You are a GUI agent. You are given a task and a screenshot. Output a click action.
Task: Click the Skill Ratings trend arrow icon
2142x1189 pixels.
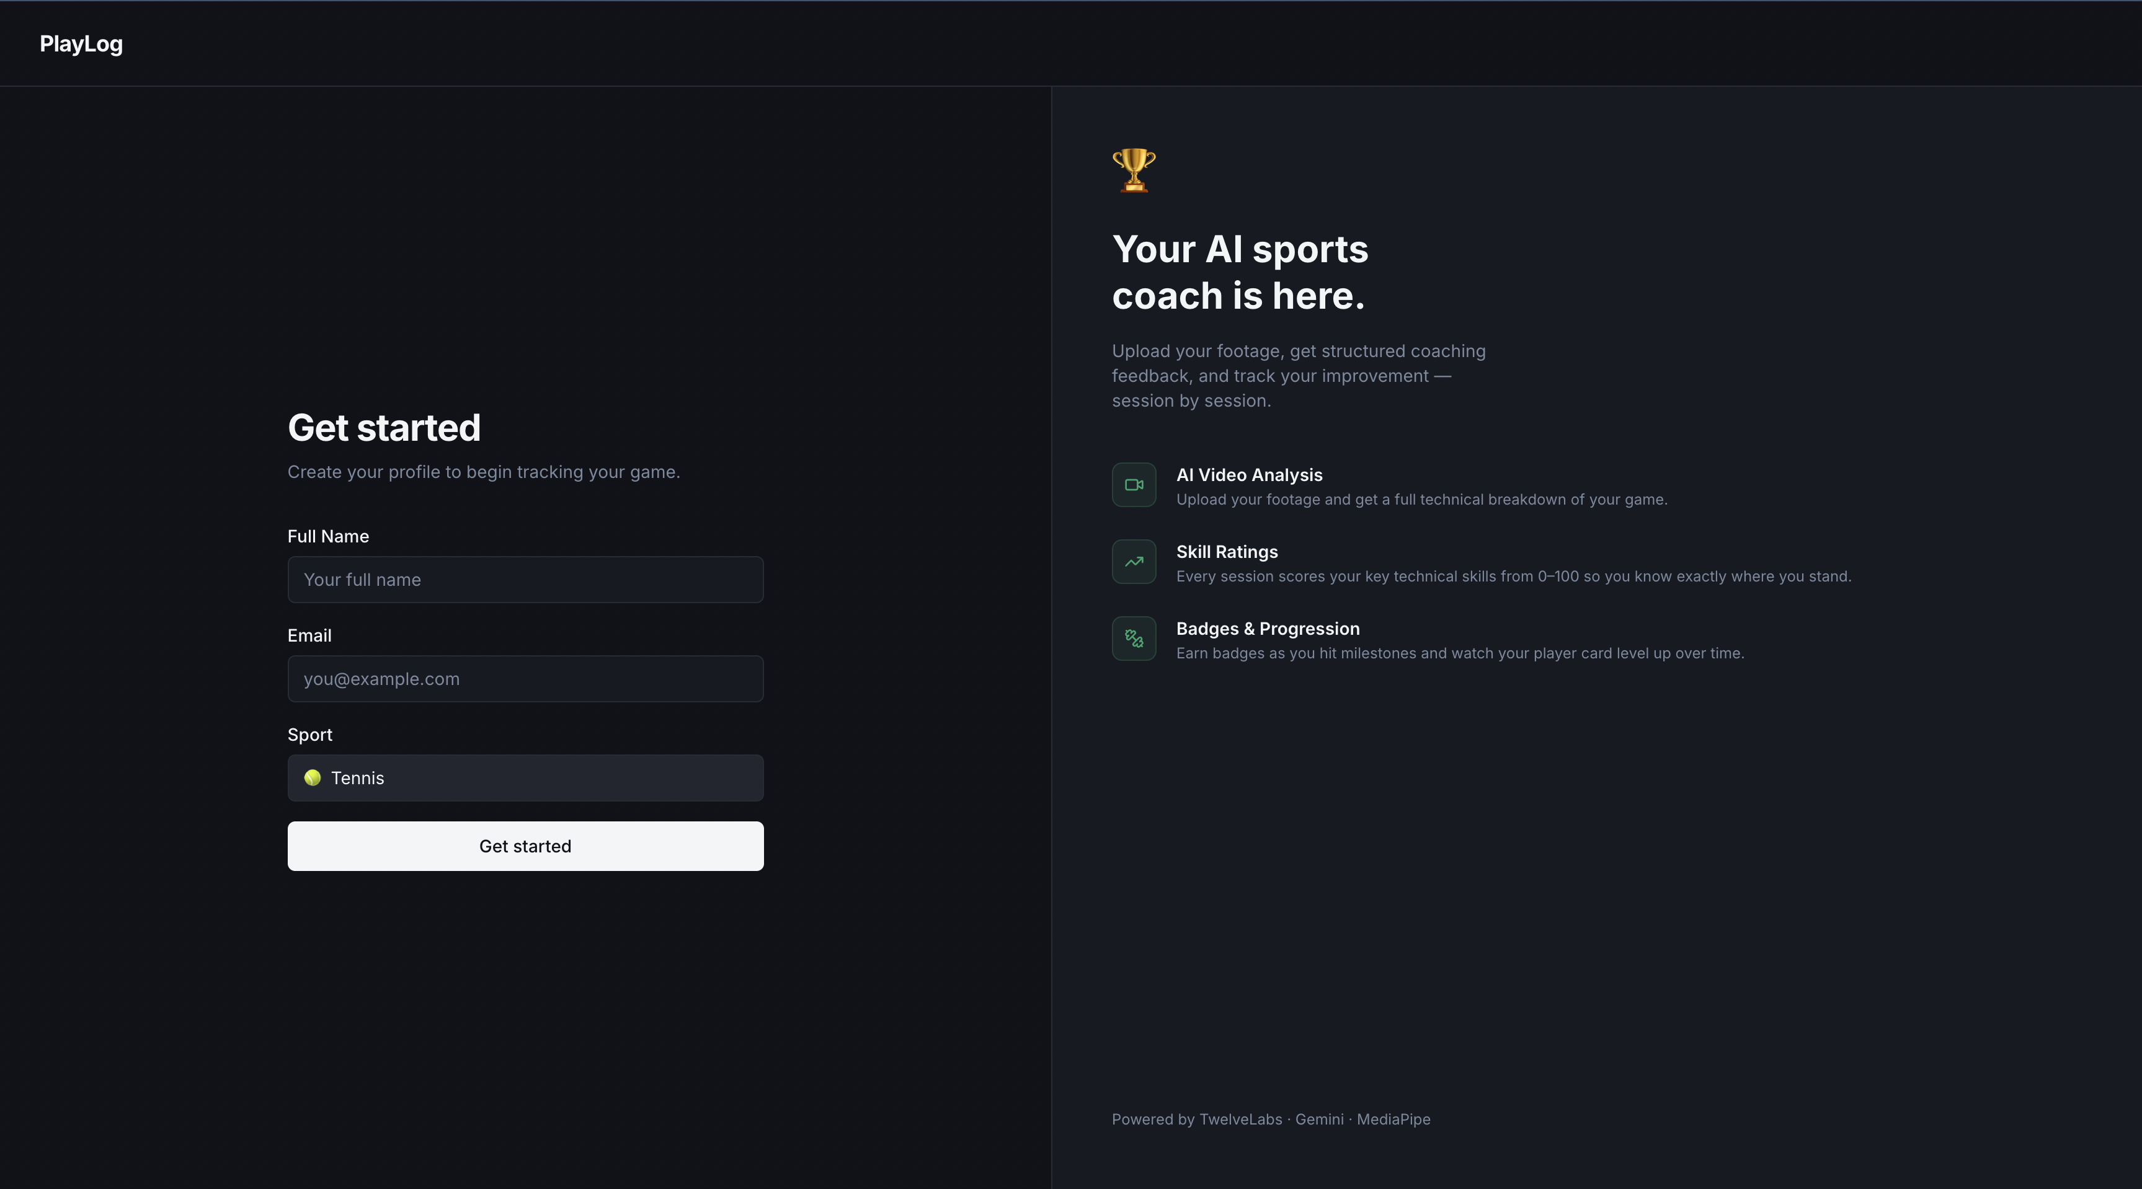click(1134, 562)
